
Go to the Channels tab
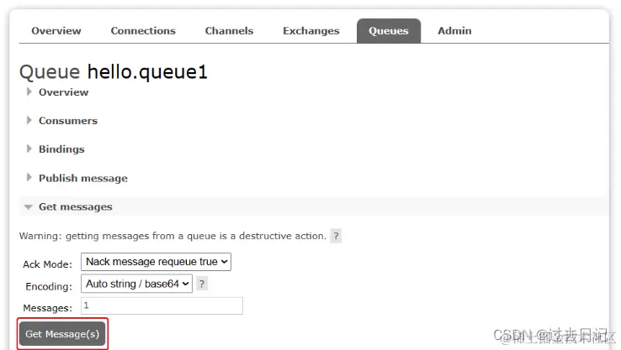(x=229, y=31)
